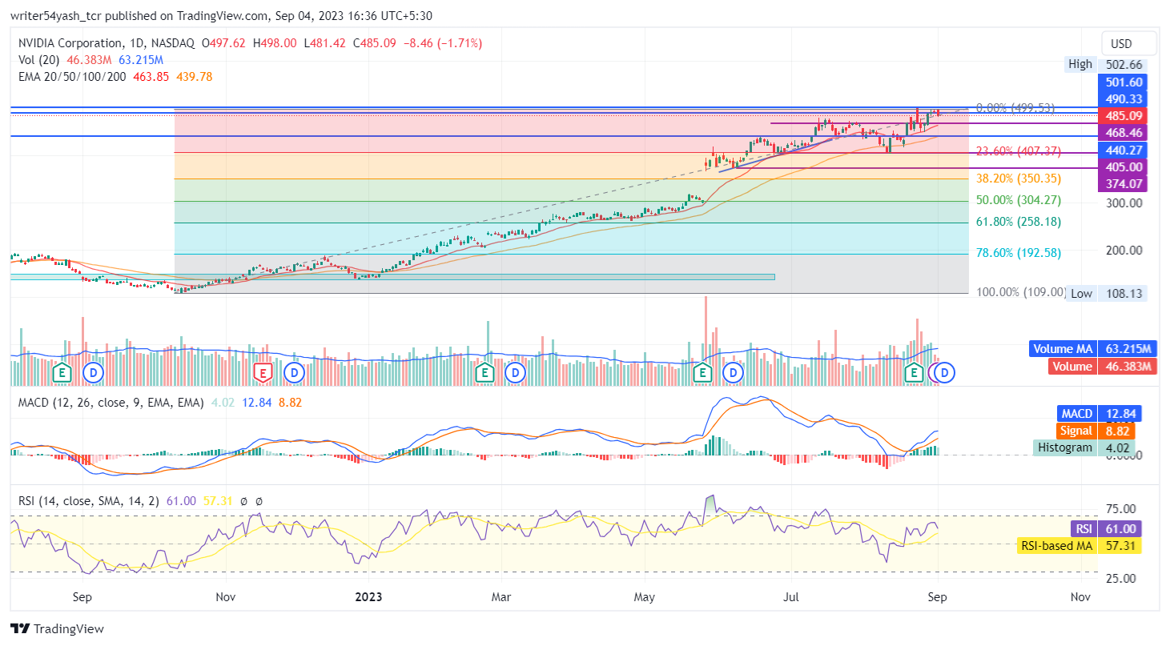Click the green earnings marker for August 2023
Image resolution: width=1170 pixels, height=646 pixels.
click(914, 372)
